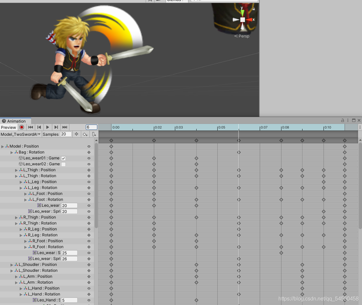
Task: Click the scene gizmo center cube
Action: [242, 20]
